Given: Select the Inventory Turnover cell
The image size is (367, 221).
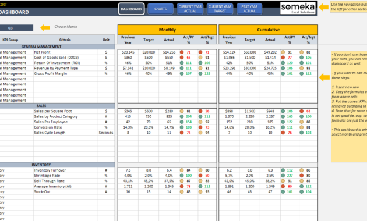Looking at the screenshot, I should pyautogui.click(x=65, y=170).
